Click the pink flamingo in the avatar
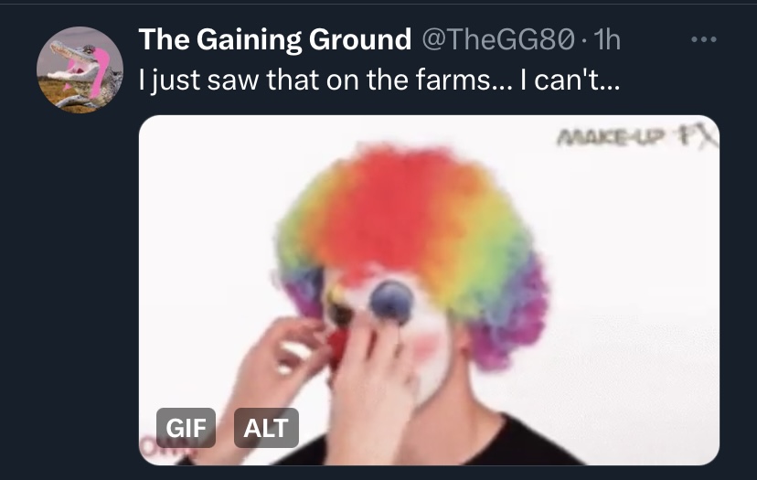The image size is (757, 480). coord(99,72)
